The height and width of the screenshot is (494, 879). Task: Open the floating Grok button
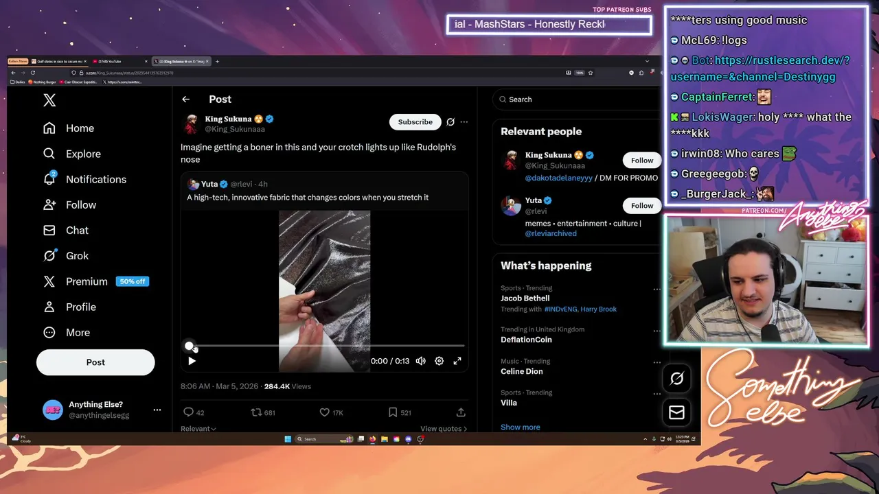click(676, 378)
